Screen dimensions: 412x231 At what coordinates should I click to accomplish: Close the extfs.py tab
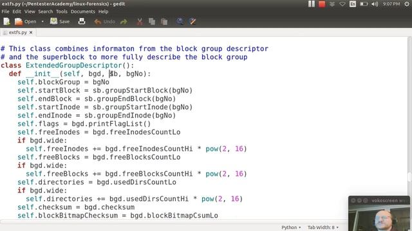pyautogui.click(x=31, y=33)
